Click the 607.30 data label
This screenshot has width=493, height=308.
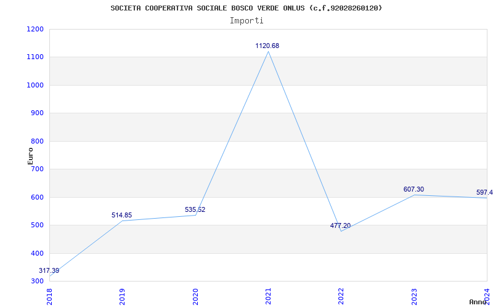coord(414,190)
